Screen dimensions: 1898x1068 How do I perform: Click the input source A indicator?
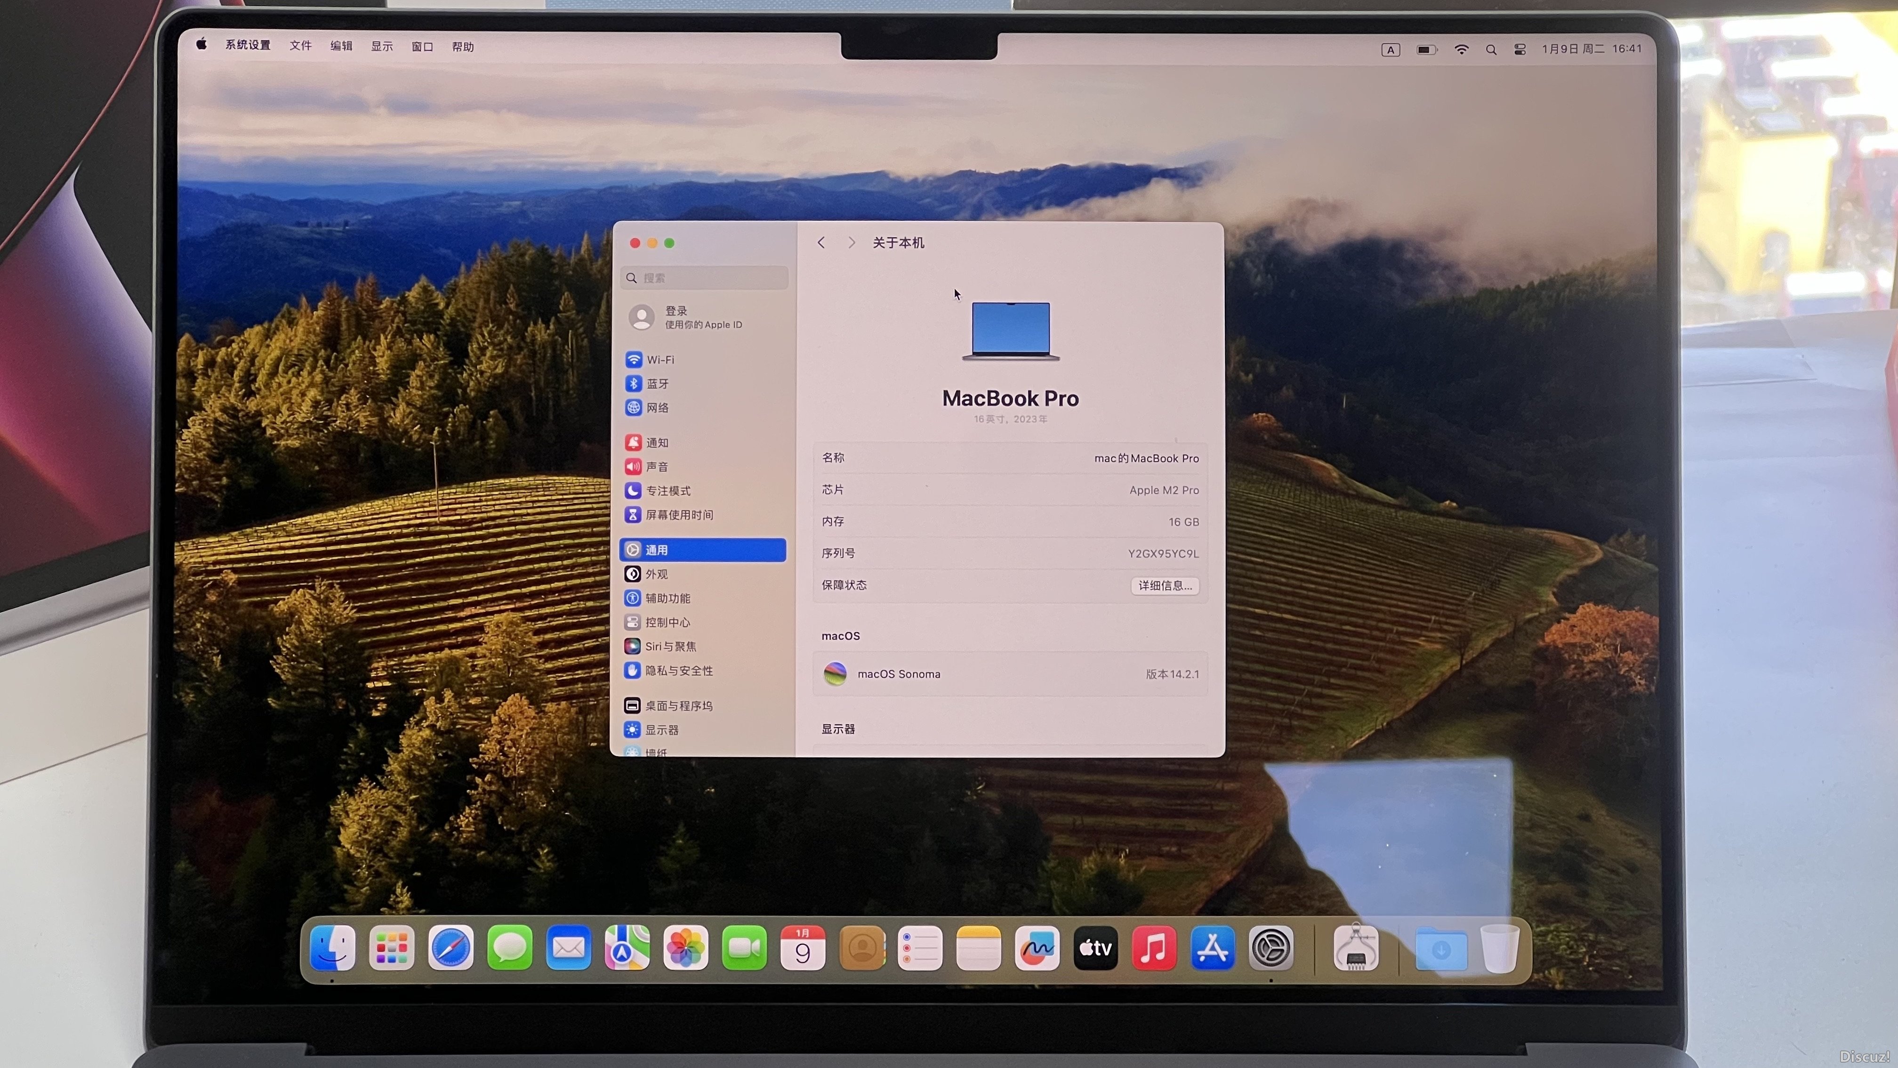1391,50
